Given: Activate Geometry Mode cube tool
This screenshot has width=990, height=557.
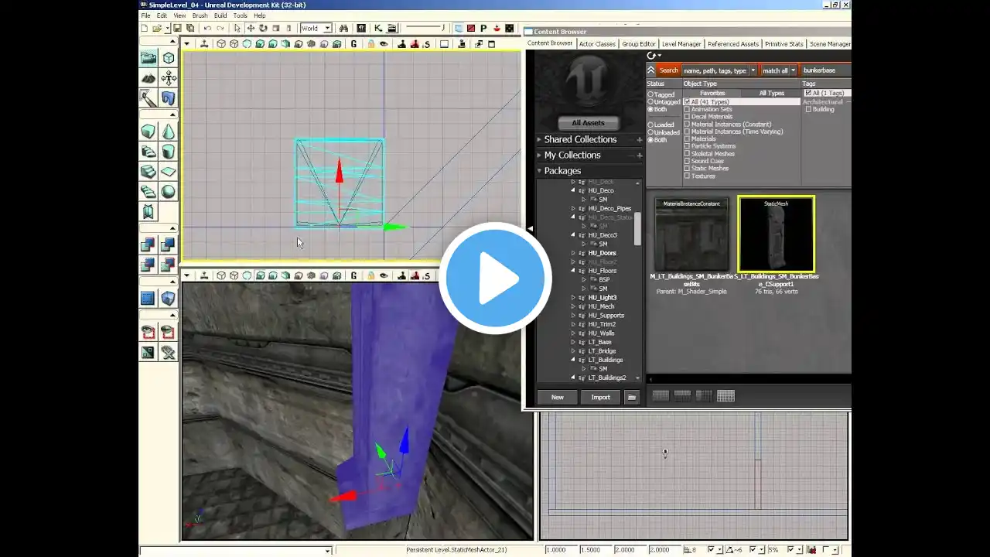Looking at the screenshot, I should tap(169, 58).
